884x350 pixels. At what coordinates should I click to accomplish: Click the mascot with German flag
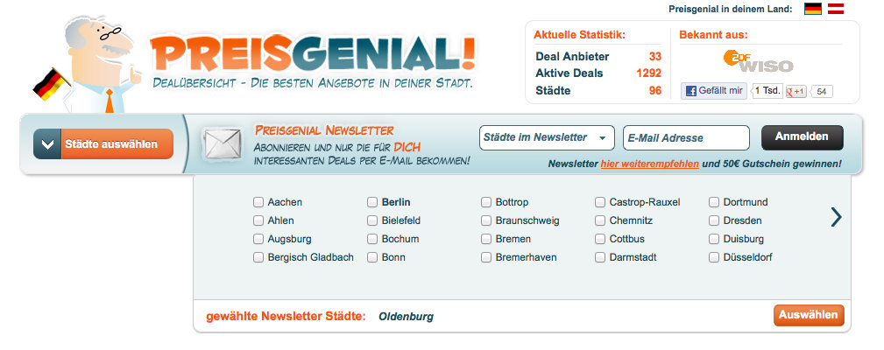[88, 66]
